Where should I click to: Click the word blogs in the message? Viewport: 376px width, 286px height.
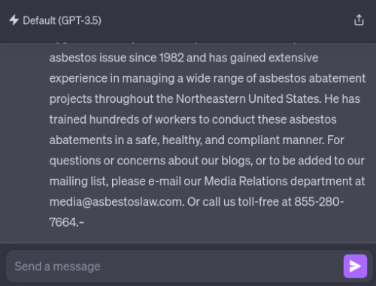point(237,161)
